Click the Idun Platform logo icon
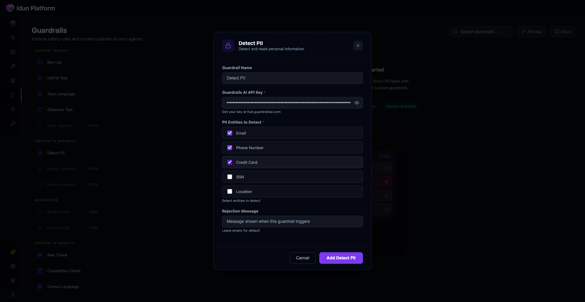Screen dimensions: 585x302 coord(10,8)
